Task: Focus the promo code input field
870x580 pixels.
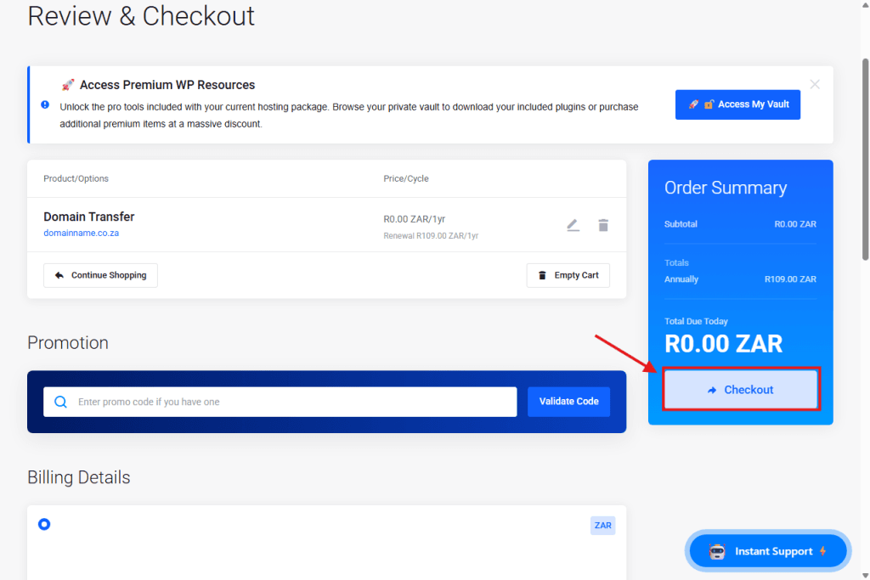Action: click(293, 402)
